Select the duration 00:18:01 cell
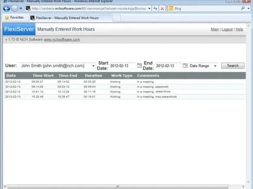253x189 pixels. pyautogui.click(x=89, y=97)
